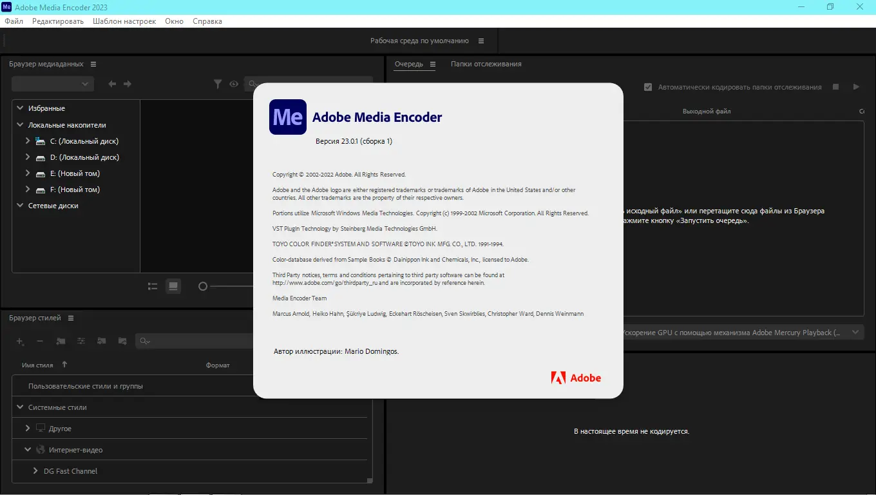Expand the Другое preset group
This screenshot has height=495, width=876.
pos(28,429)
